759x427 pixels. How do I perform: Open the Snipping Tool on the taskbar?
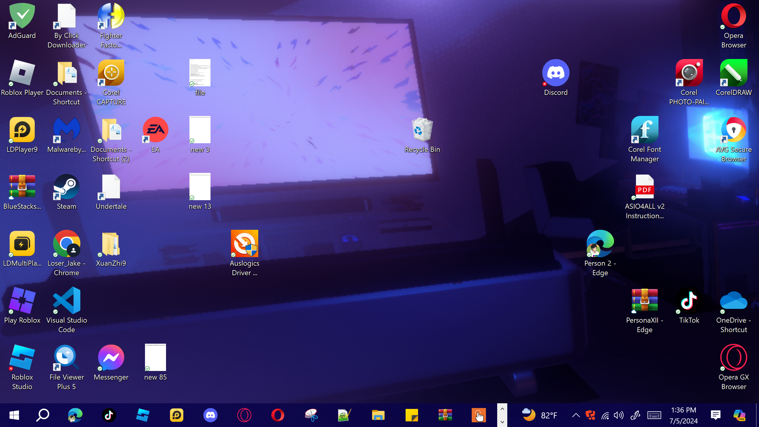311,415
